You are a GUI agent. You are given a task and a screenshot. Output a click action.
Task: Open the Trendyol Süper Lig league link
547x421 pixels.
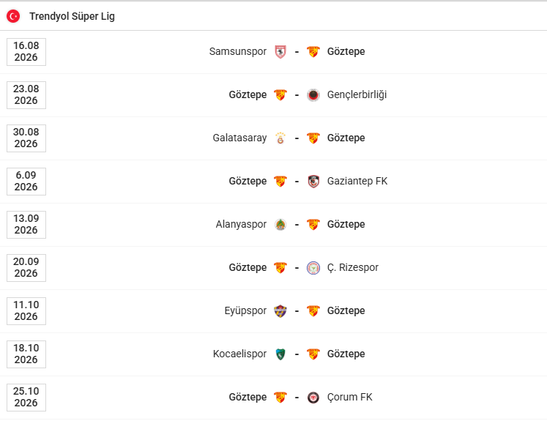pos(72,16)
